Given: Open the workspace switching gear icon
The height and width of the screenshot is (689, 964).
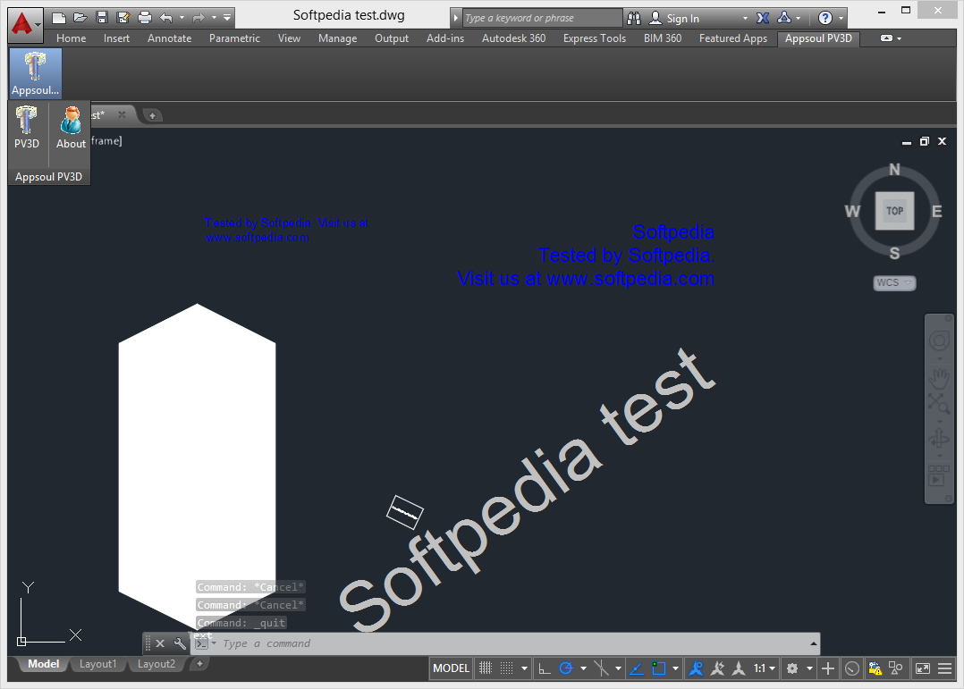Looking at the screenshot, I should click(x=792, y=668).
